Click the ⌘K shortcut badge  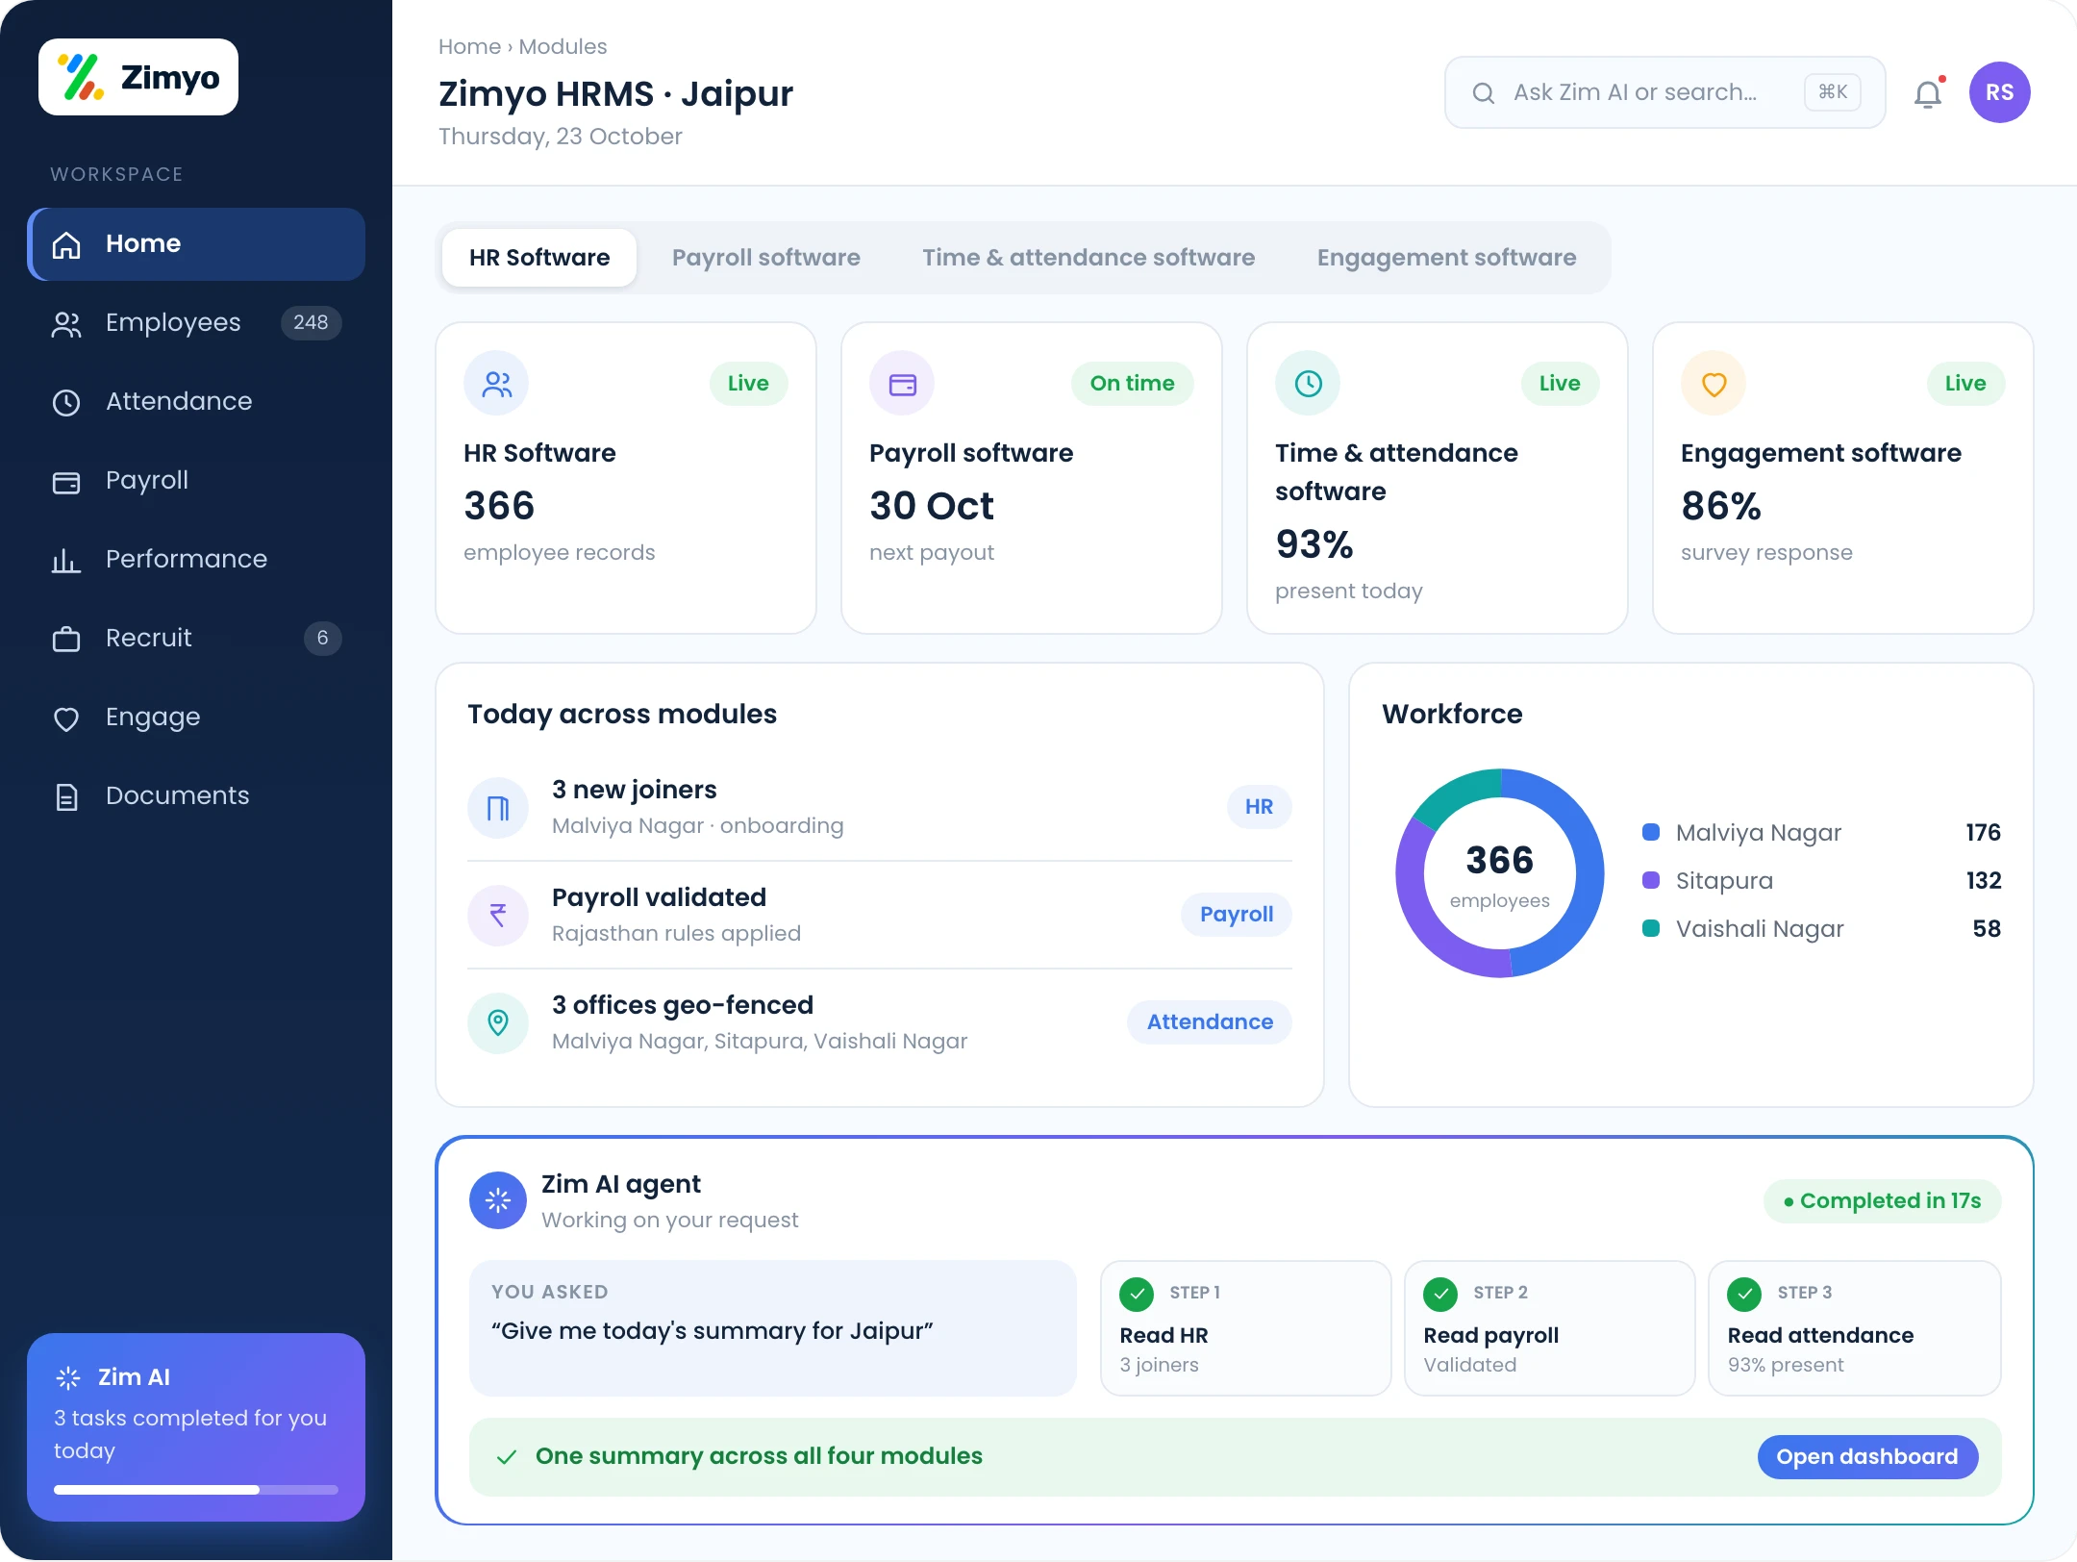click(1833, 92)
